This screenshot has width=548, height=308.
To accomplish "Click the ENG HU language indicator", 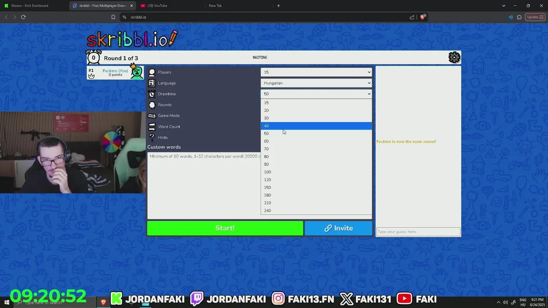I will pos(523,302).
